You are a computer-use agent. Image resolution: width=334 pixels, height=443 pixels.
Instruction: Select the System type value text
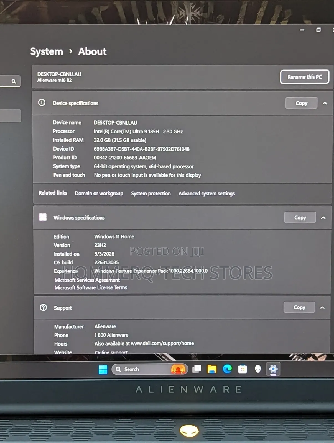click(x=144, y=166)
